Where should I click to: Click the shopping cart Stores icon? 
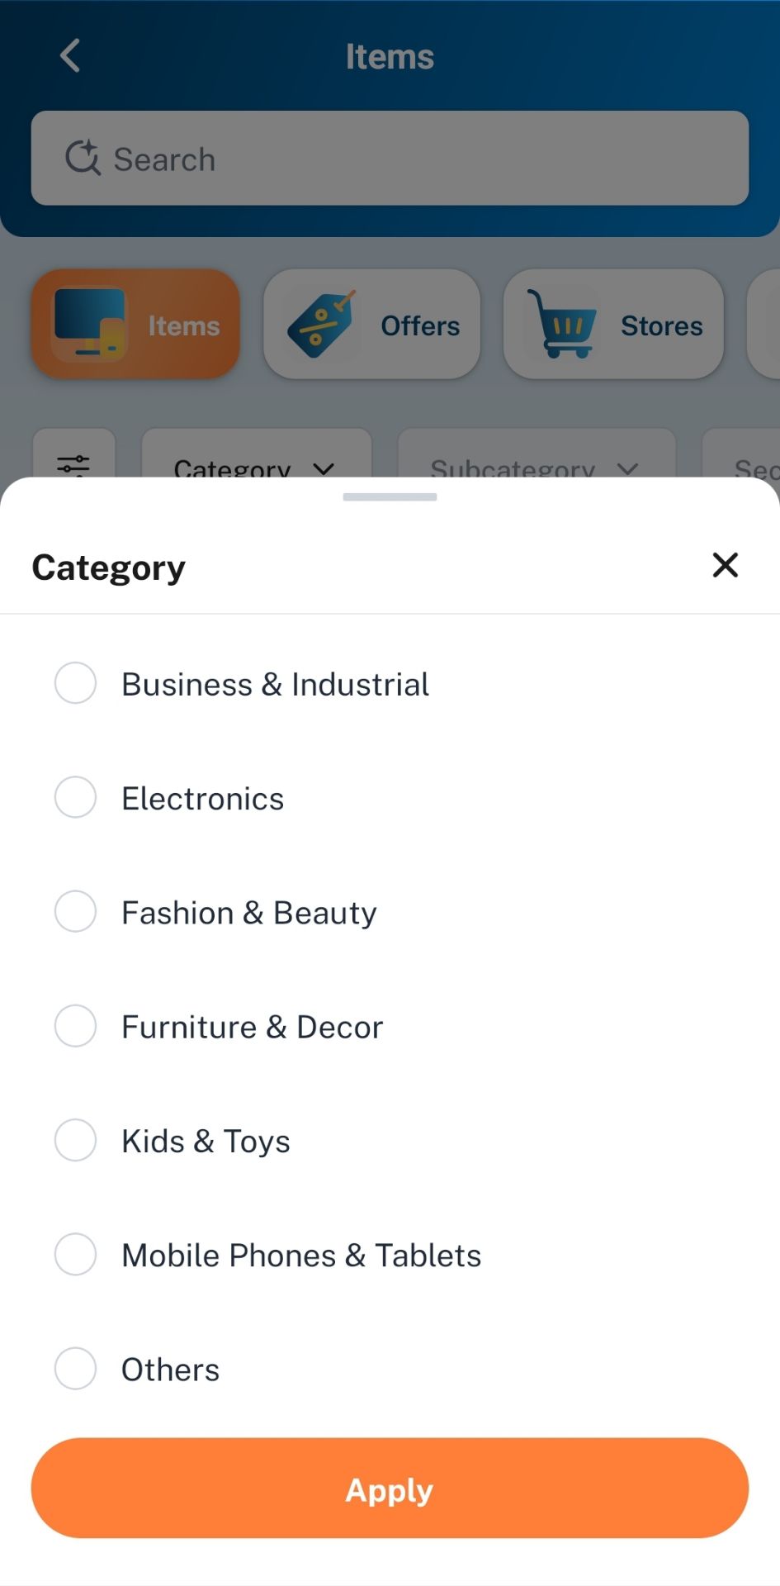561,324
